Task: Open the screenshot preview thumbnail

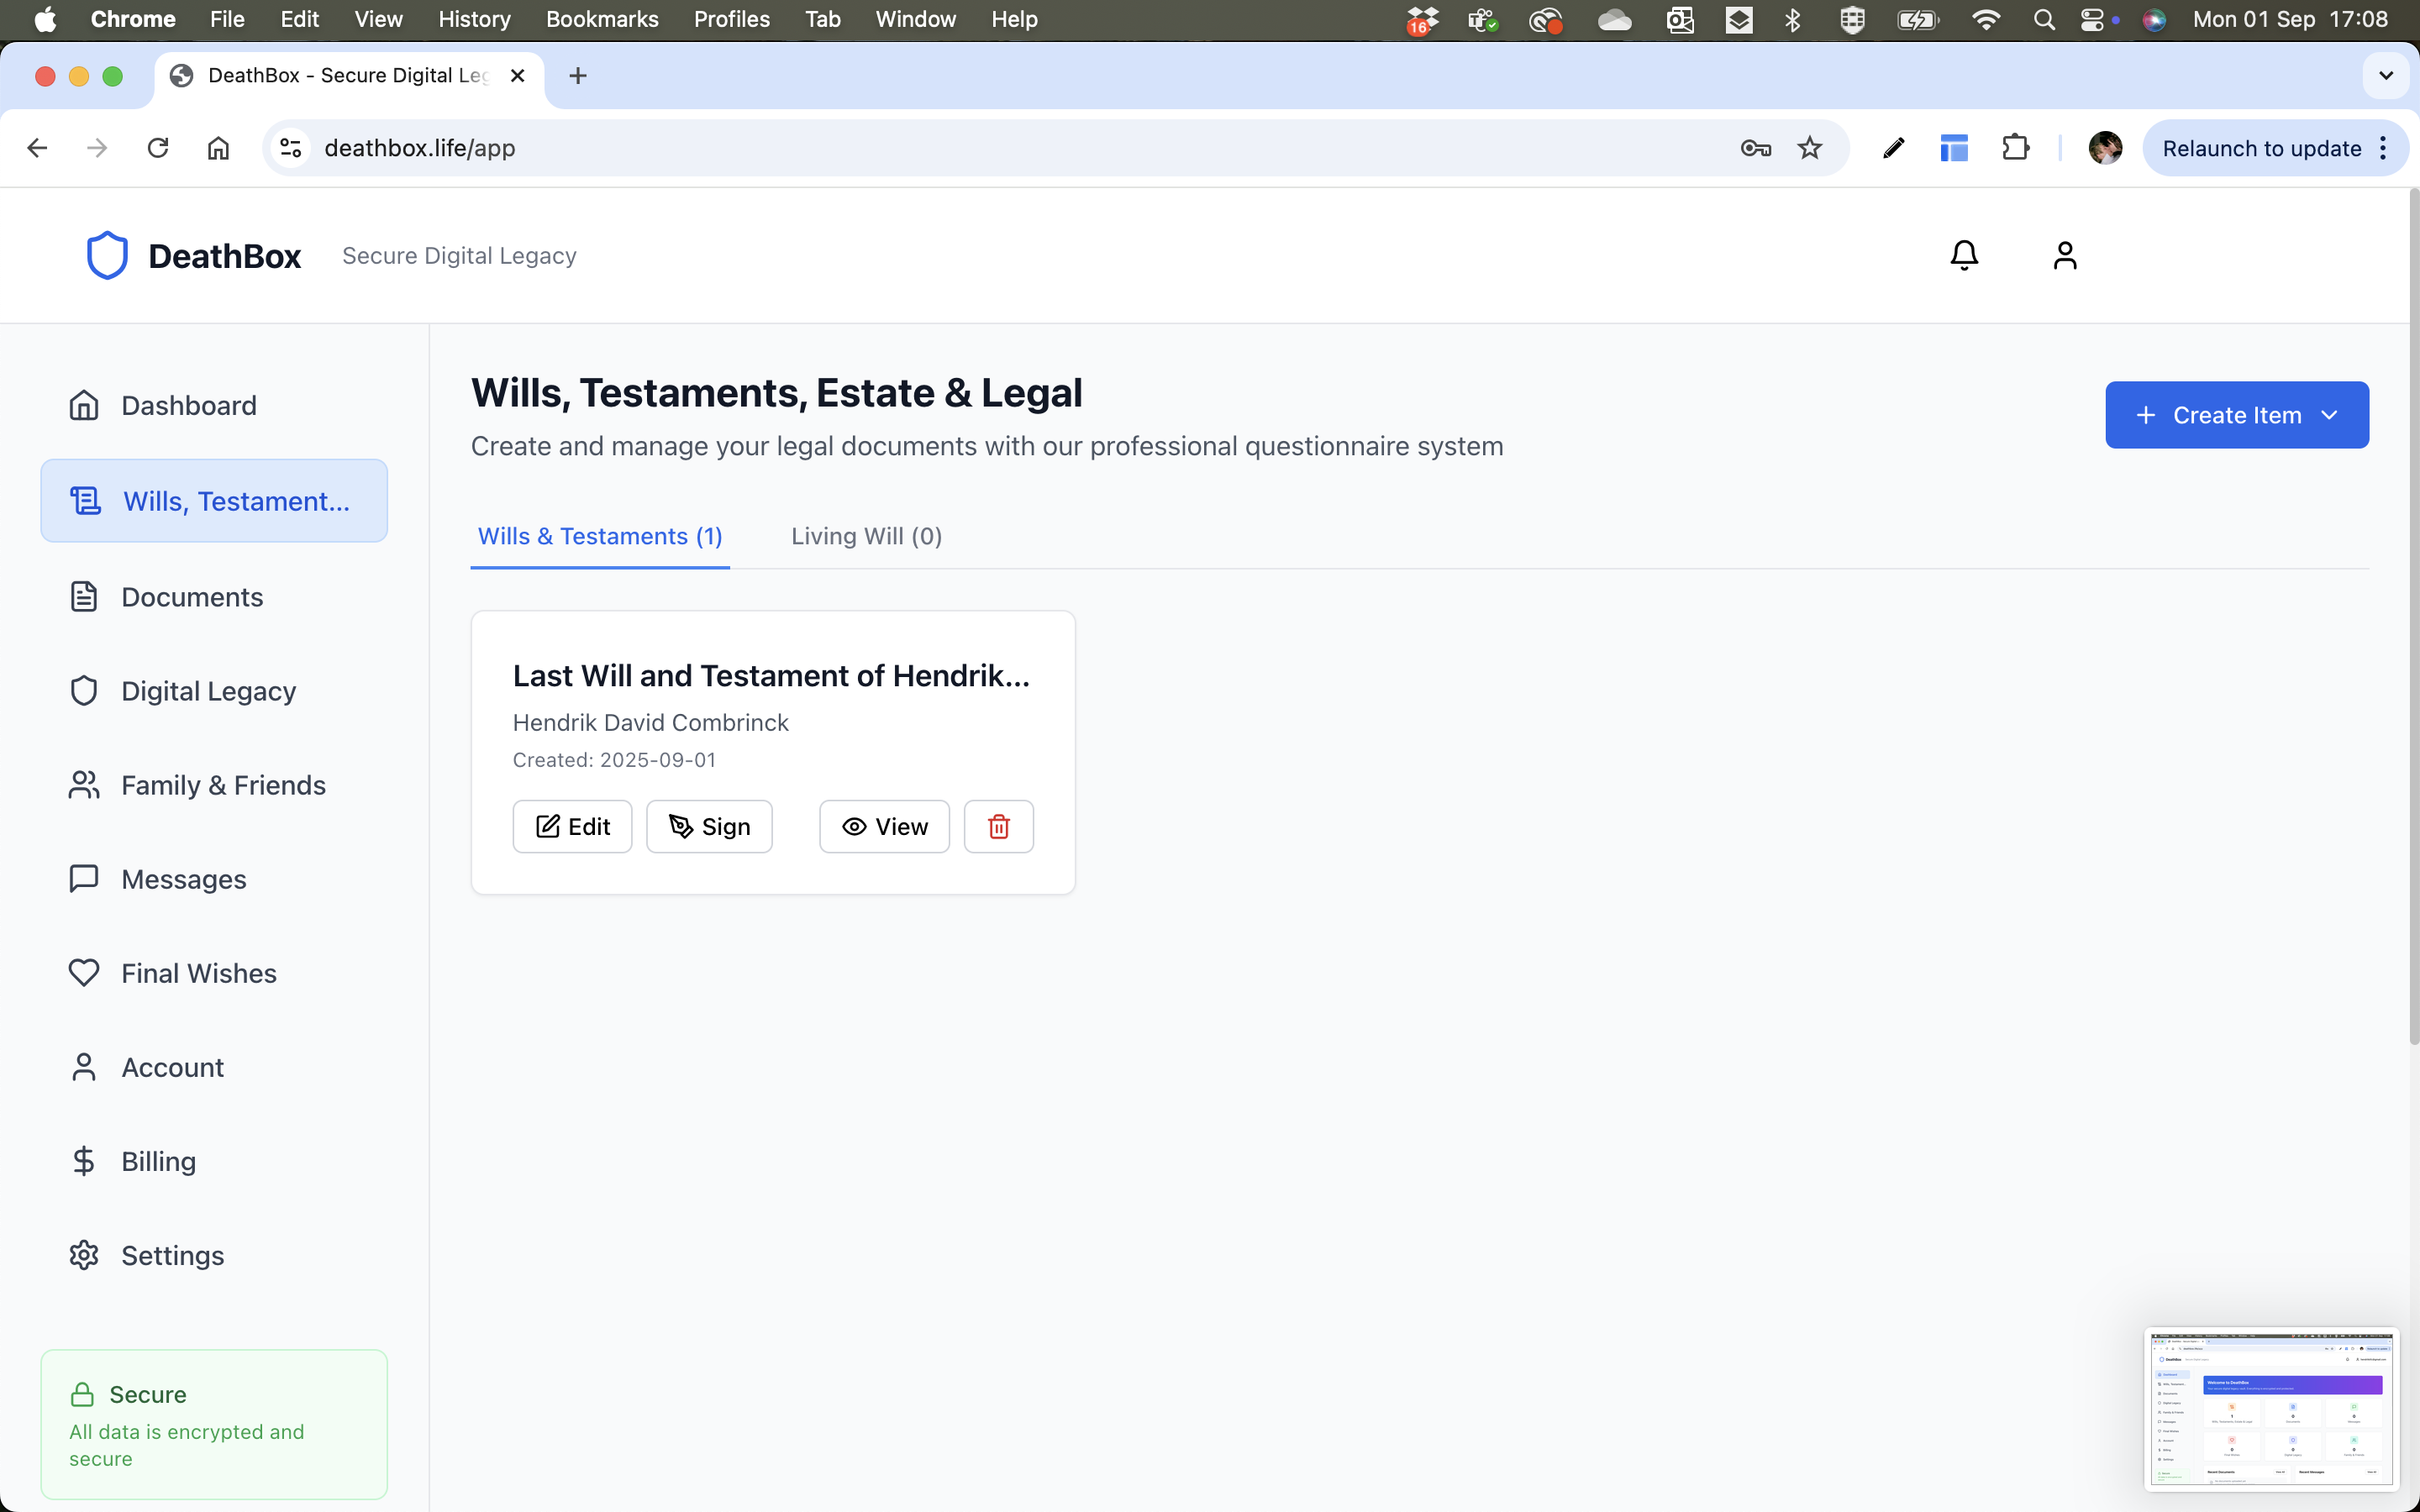Action: (2271, 1408)
